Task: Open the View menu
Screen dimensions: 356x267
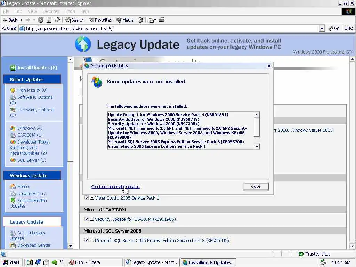Action: tap(32, 11)
